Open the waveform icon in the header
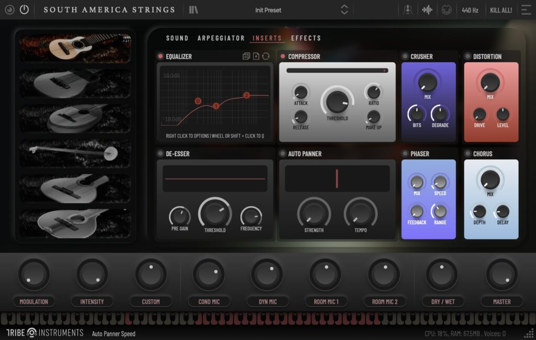Screen dimensions: 536x340 point(427,10)
